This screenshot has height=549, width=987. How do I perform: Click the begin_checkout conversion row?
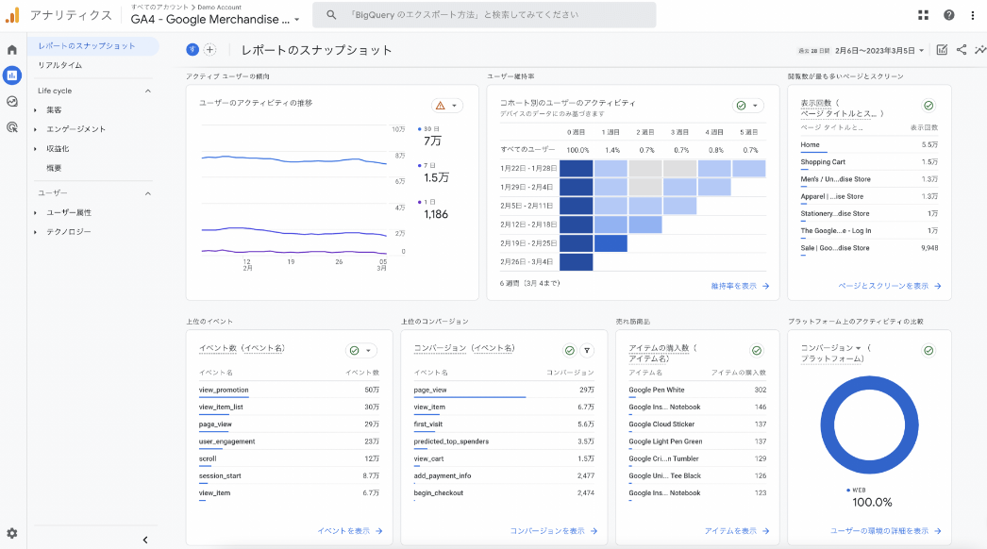pos(504,493)
